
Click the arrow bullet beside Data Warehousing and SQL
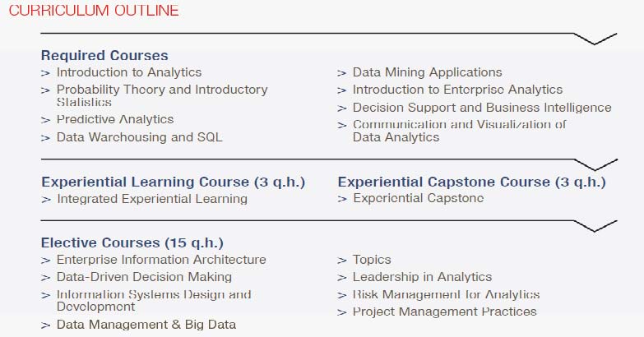pos(45,138)
